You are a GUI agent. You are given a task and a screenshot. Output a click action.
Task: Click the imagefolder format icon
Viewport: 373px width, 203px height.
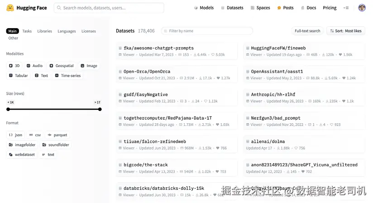point(11,145)
